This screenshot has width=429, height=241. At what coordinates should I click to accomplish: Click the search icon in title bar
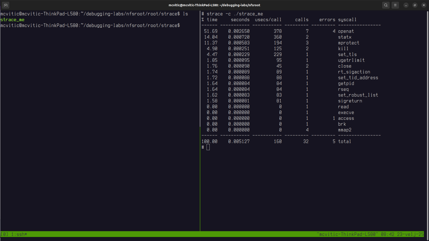click(x=386, y=5)
